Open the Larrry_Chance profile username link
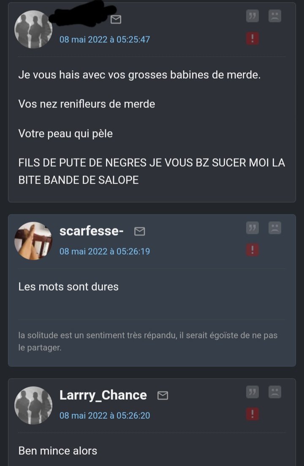Viewport: 304px width, 466px height. coord(103,395)
